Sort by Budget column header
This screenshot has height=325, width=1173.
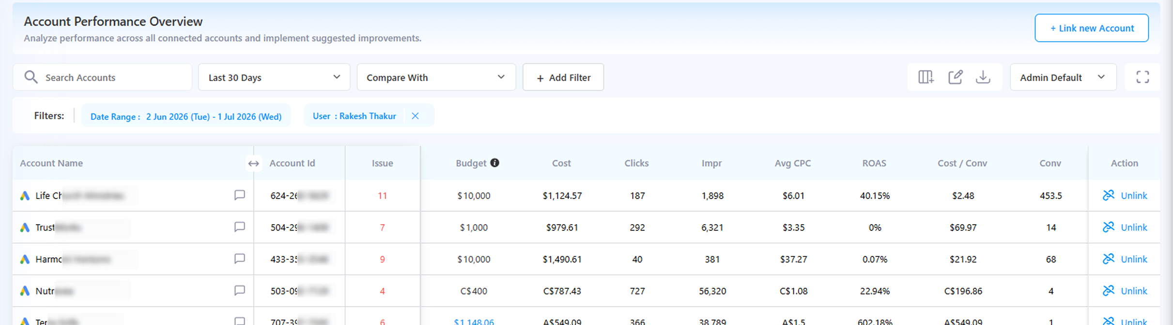pos(471,163)
